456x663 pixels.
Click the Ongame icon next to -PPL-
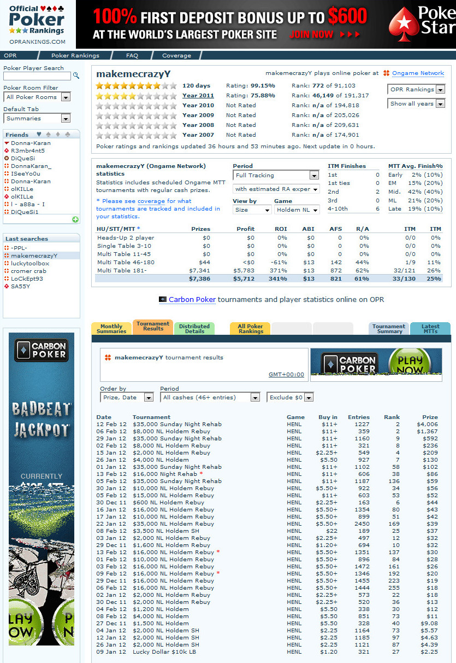[x=7, y=248]
